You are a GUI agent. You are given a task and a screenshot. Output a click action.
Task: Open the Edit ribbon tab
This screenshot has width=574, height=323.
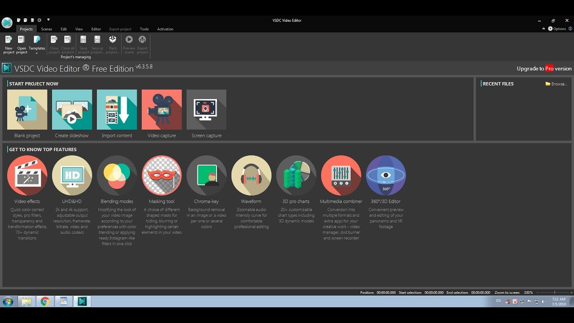64,29
